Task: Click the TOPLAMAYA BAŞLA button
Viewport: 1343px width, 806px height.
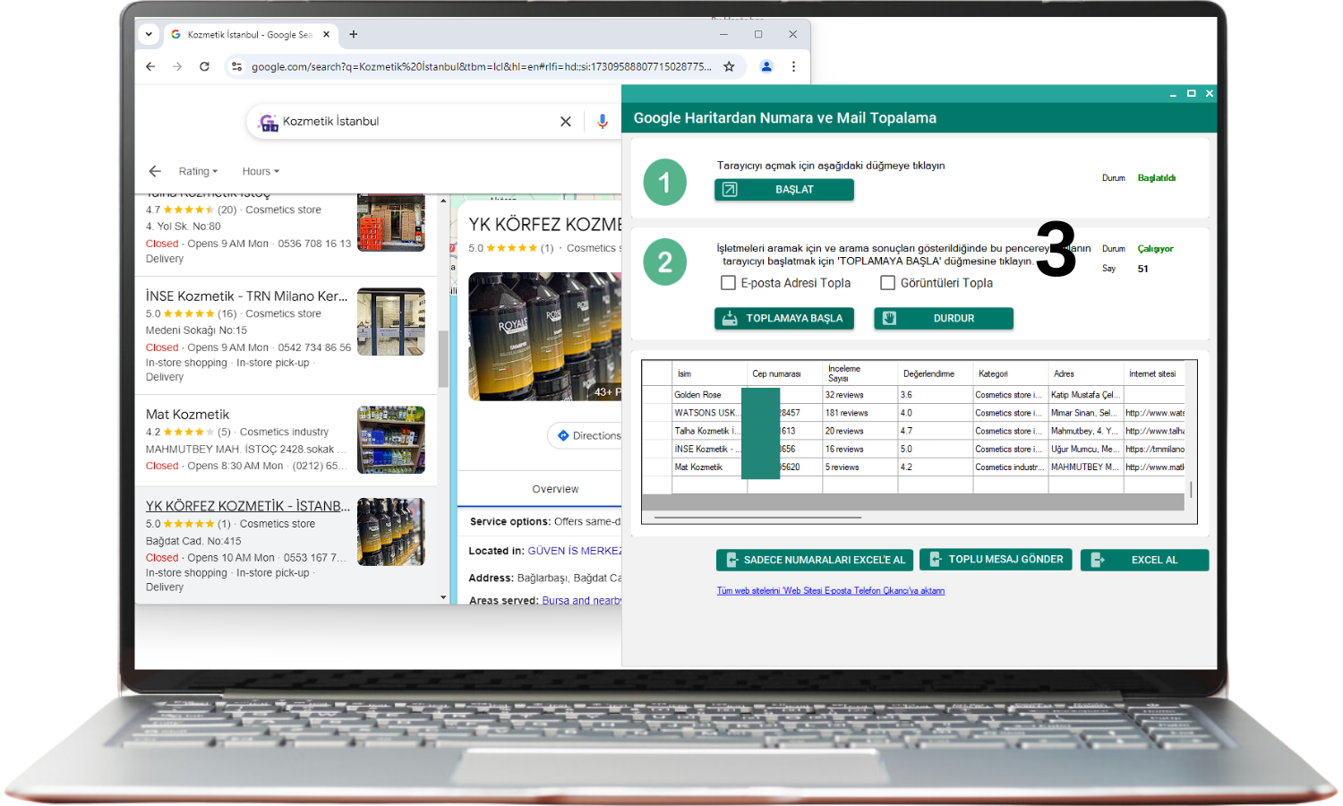Action: pyautogui.click(x=784, y=318)
